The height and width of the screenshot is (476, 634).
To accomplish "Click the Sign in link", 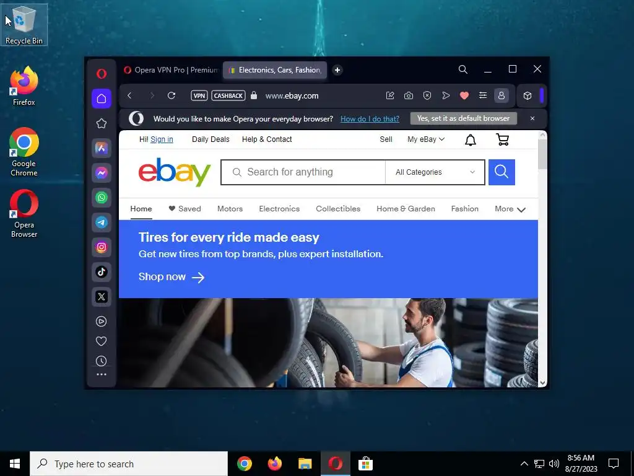I will click(x=162, y=139).
